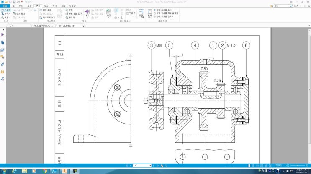Viewport: 311px width, 174px height.
Task: Go to previous page arrow in status bar
Action: click(x=131, y=166)
